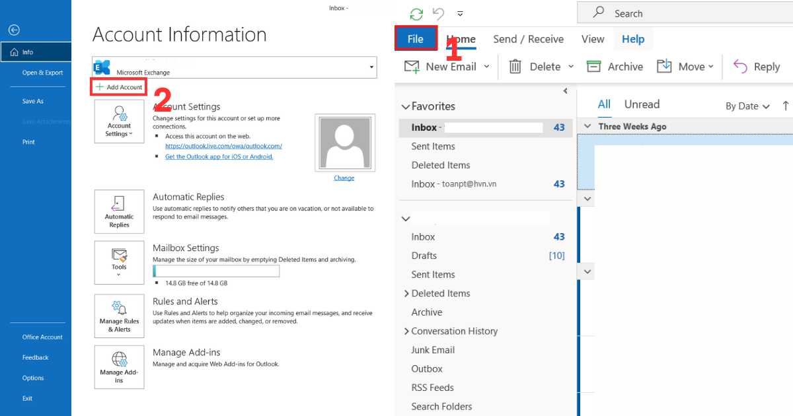The image size is (793, 416).
Task: Expand the Conversation History folder
Action: pos(406,331)
